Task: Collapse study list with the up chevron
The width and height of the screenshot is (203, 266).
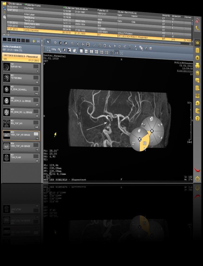Action: [5, 35]
